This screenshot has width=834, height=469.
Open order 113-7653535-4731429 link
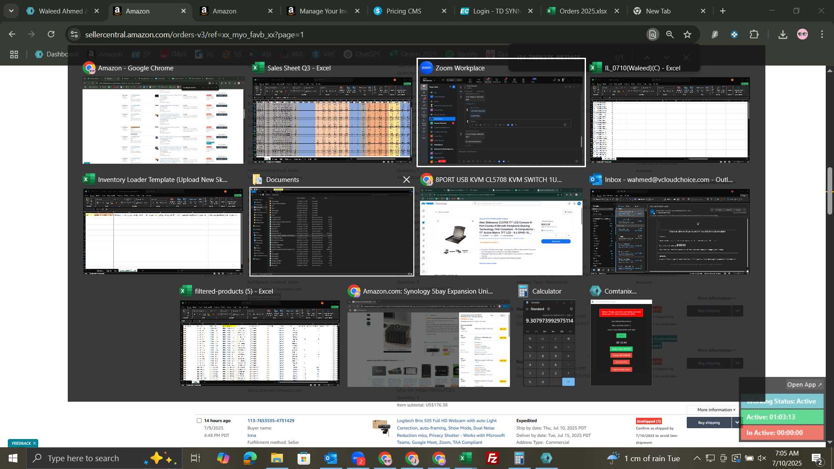pos(271,420)
